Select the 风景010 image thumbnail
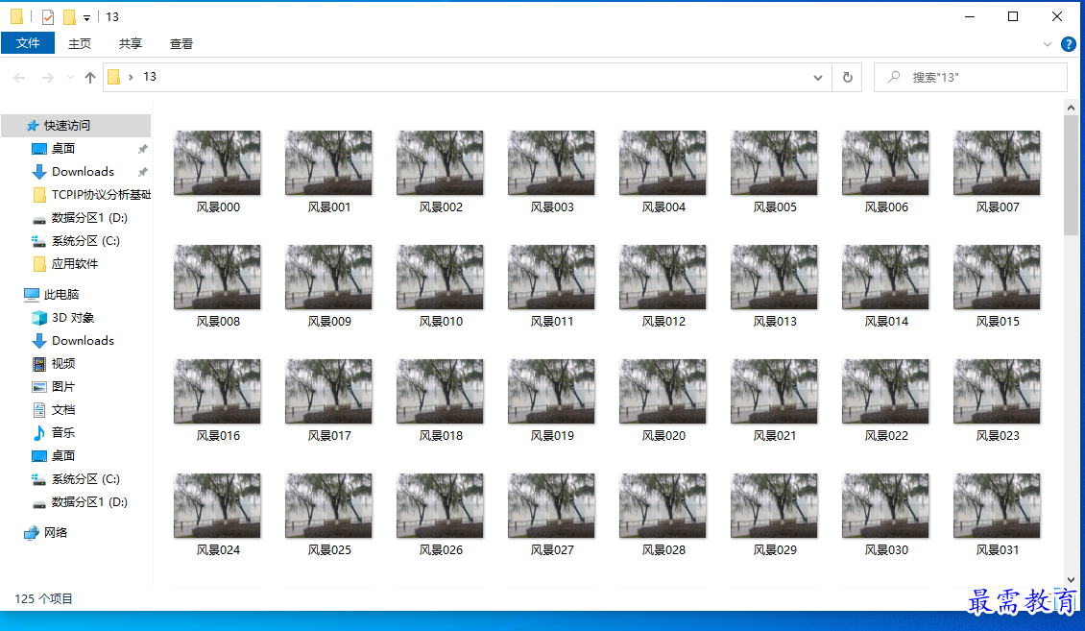This screenshot has width=1085, height=631. coord(440,277)
